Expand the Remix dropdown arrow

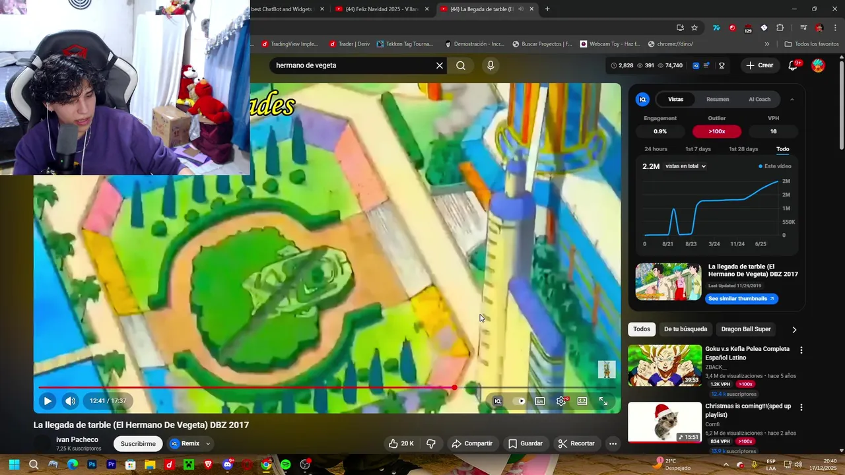coord(208,444)
